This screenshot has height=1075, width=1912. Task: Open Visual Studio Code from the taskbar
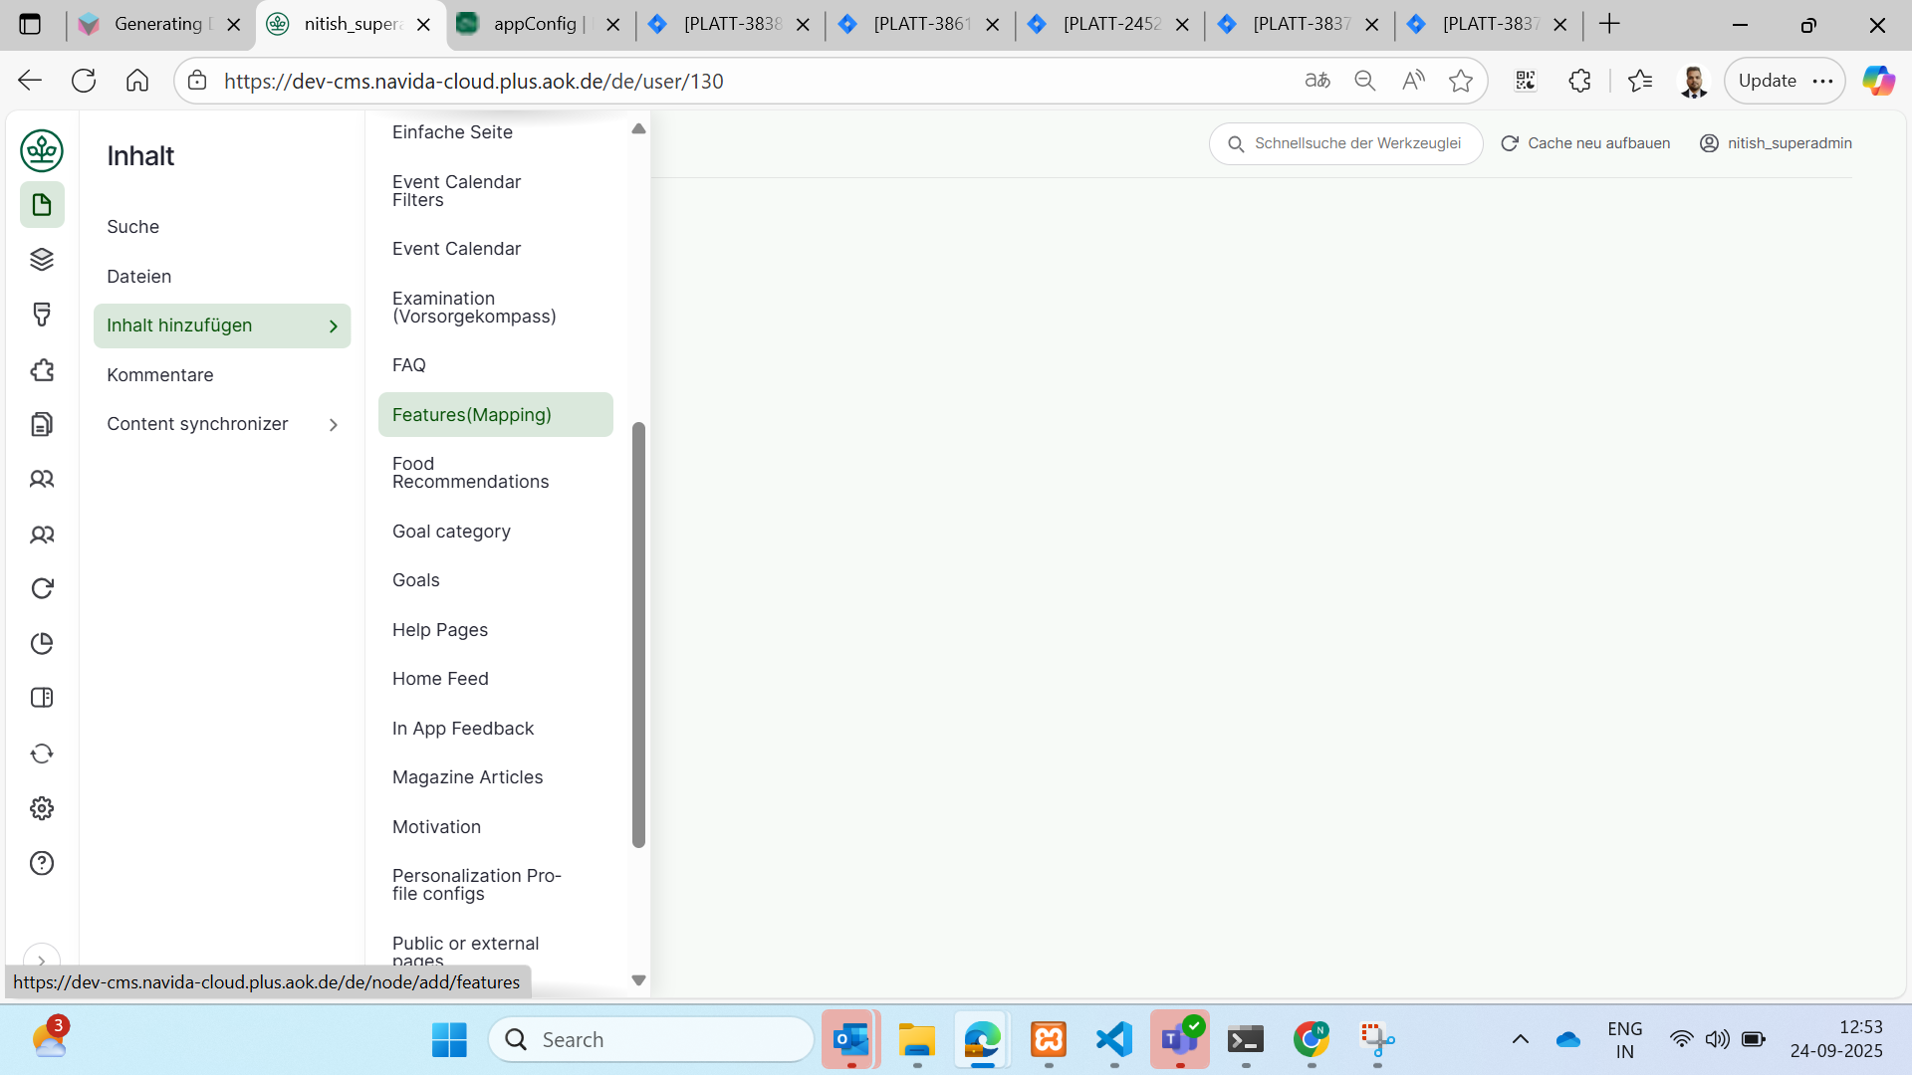[1113, 1040]
